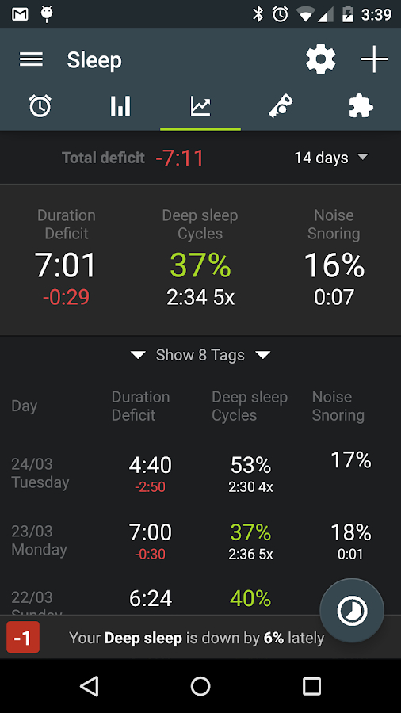Open the hamburger navigation menu
401x713 pixels.
(x=31, y=59)
